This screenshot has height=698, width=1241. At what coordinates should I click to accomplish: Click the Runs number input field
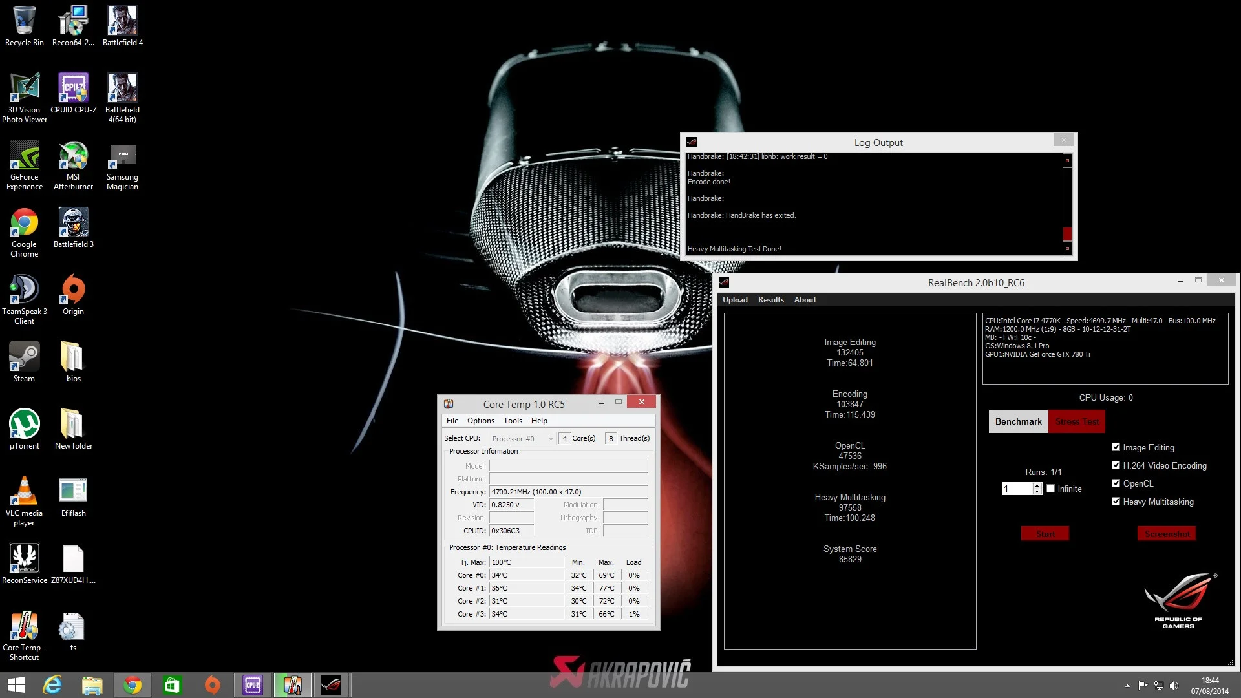tap(1018, 489)
